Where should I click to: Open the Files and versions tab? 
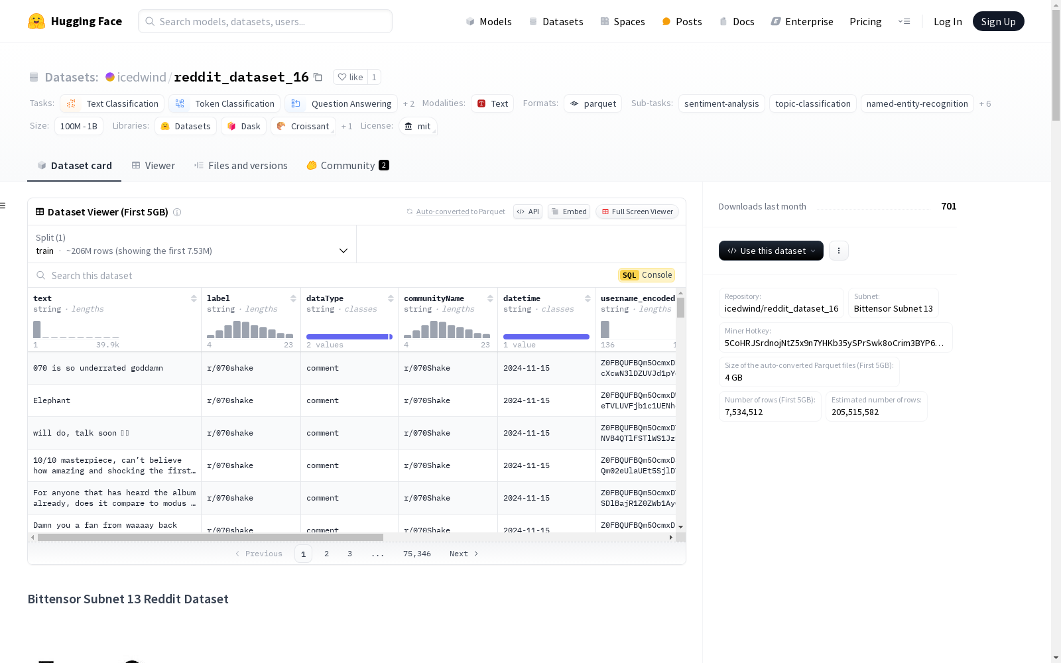point(241,166)
